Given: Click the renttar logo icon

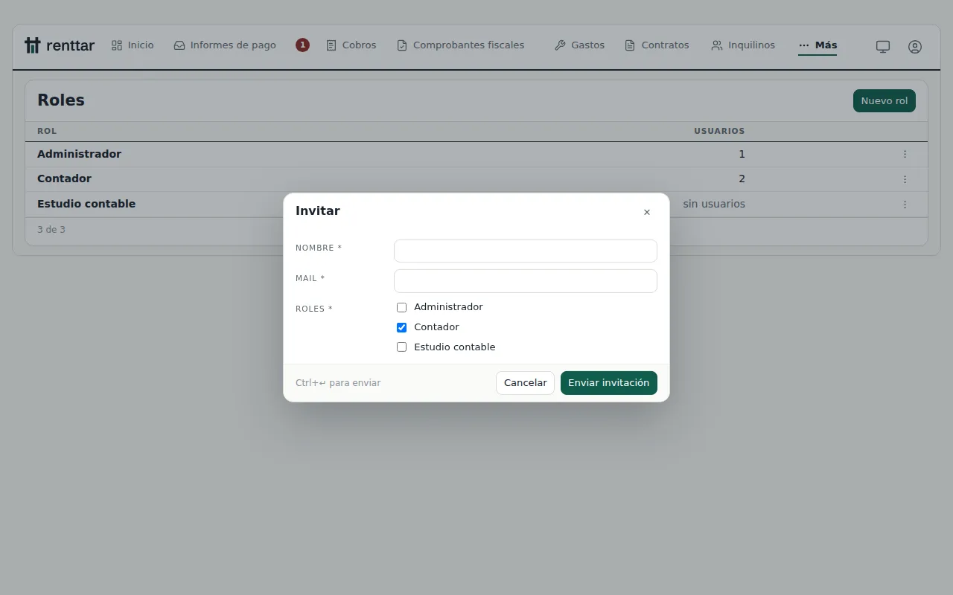Looking at the screenshot, I should coord(32,45).
